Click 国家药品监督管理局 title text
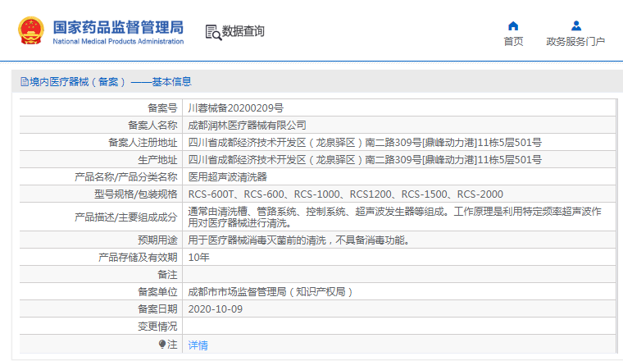Viewport: 623px width, 361px height. 118,27
